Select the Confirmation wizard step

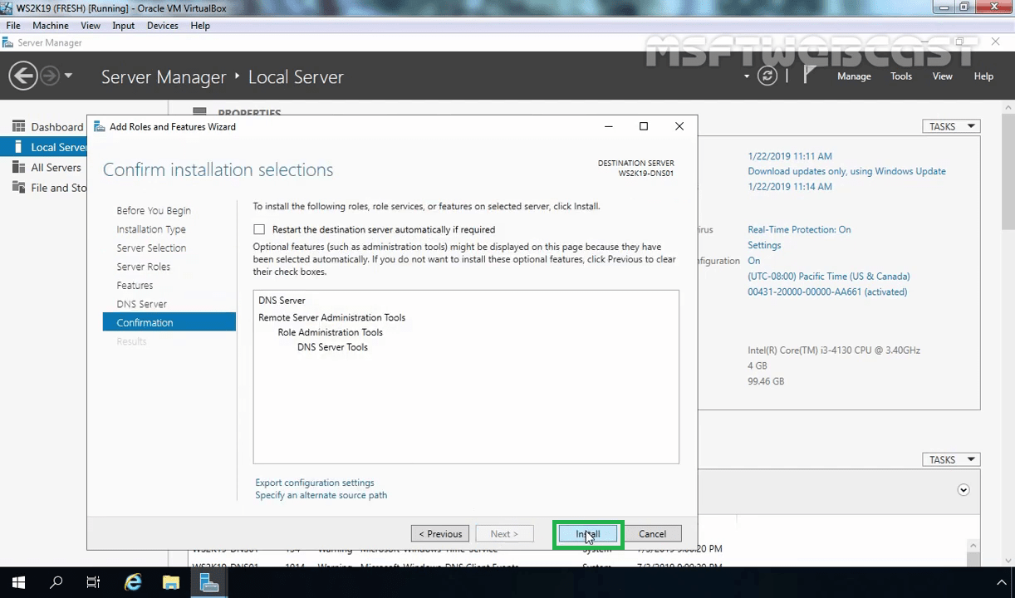click(x=169, y=322)
